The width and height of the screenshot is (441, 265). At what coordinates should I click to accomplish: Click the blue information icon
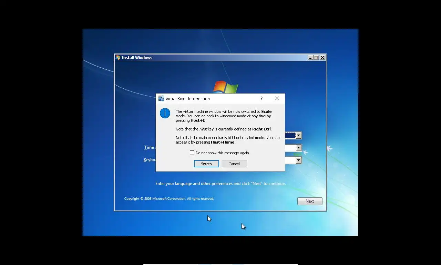[x=165, y=113]
